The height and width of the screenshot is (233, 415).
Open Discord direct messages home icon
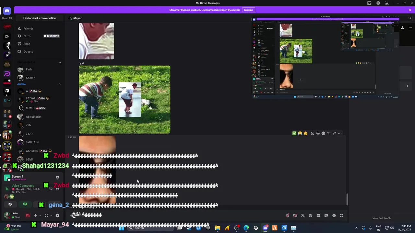[x=7, y=11]
